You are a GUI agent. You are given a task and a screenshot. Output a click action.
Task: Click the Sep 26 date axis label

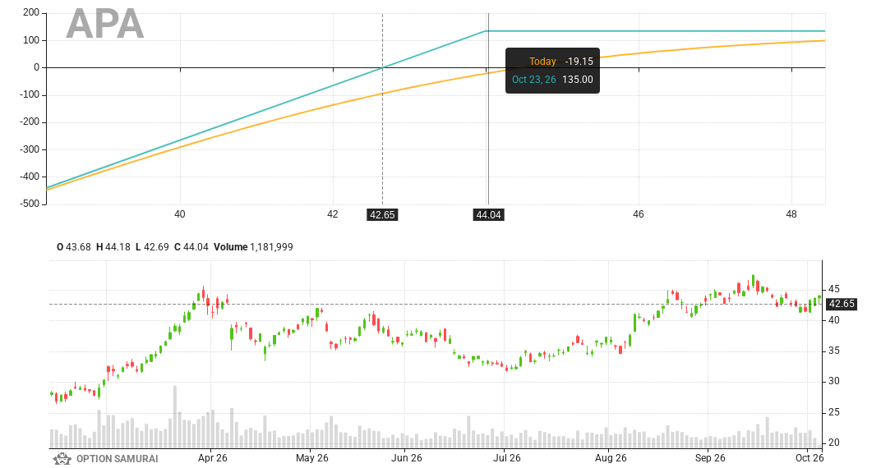(710, 458)
